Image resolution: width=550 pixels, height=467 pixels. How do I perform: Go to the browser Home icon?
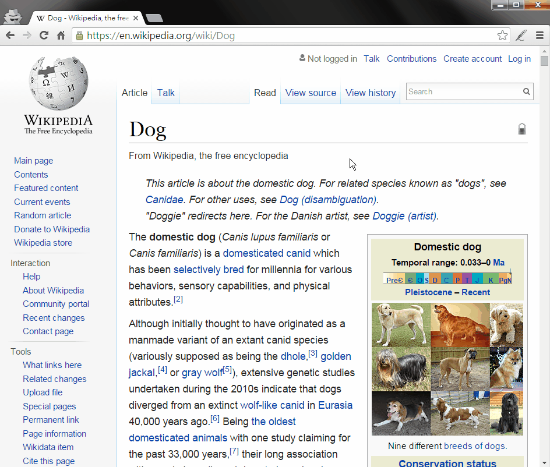coord(61,36)
